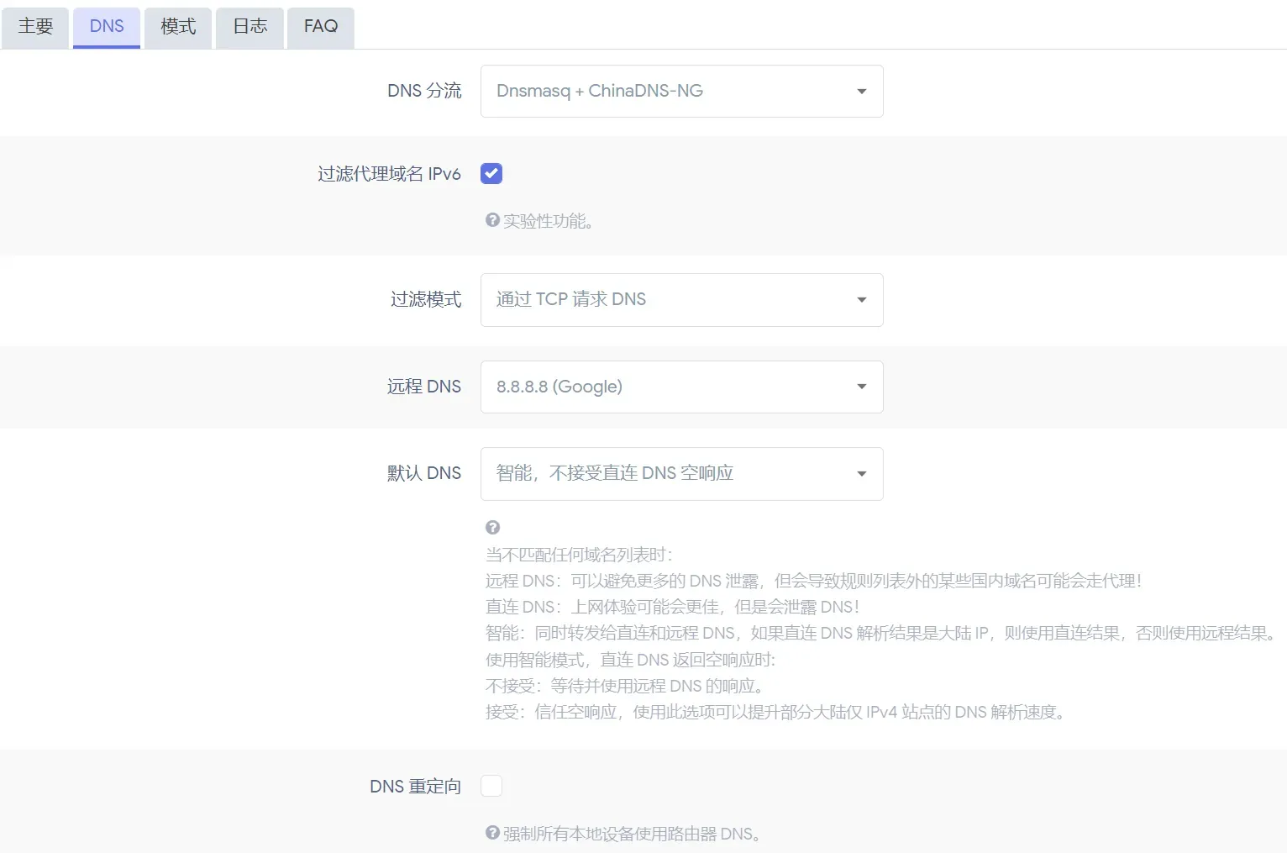Click the 过滤模式 label
This screenshot has height=853, width=1287.
pos(426,299)
